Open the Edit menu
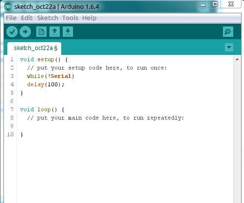Screen dimensions: 244x203 (x=27, y=18)
